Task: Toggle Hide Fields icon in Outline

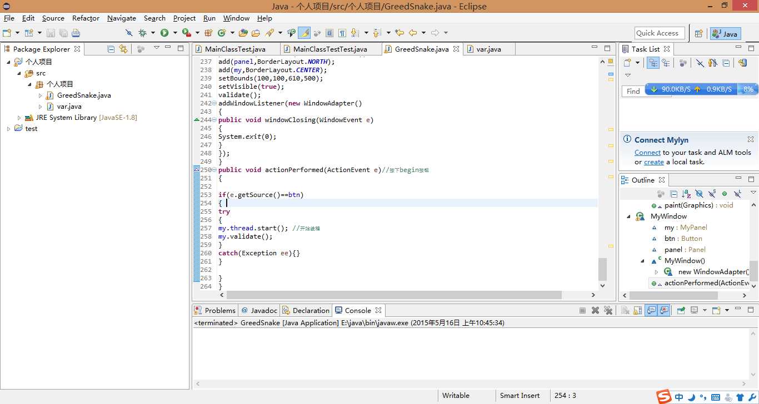Action: point(699,194)
